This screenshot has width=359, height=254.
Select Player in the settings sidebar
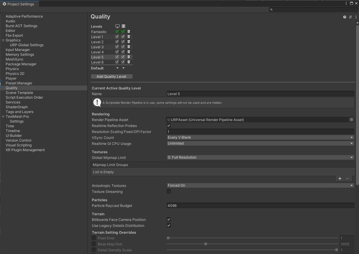pos(11,78)
